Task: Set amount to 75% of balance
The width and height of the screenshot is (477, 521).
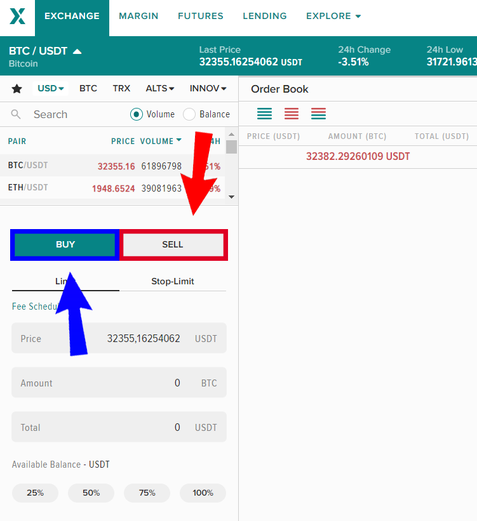Action: [147, 492]
